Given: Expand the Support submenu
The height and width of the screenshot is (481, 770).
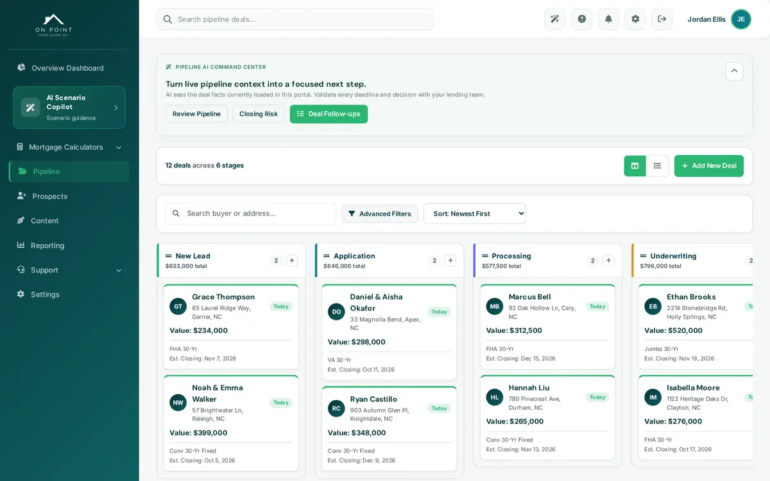Looking at the screenshot, I should point(69,270).
